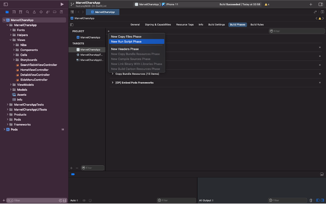The width and height of the screenshot is (326, 204).
Task: Collapse the top MarvelCharsApp project root
Action: [4, 20]
